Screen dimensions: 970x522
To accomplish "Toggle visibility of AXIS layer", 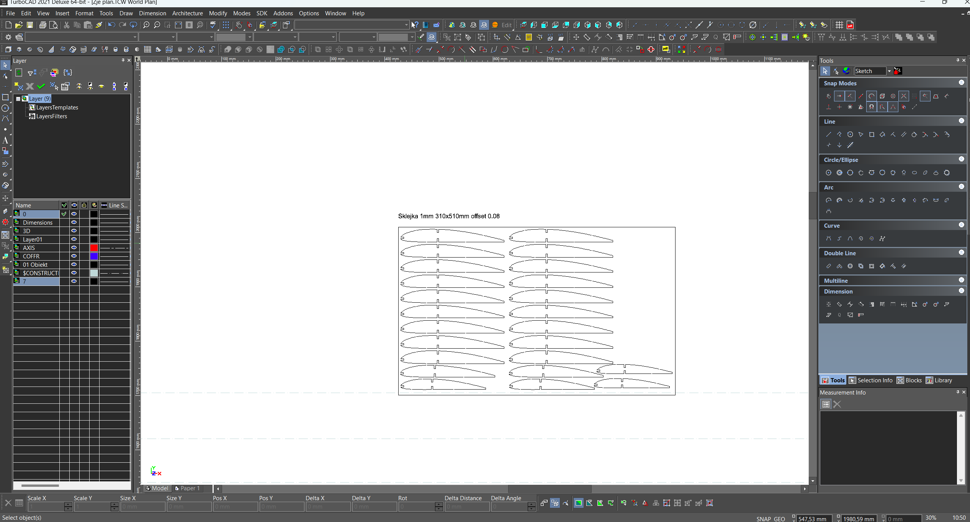I will pos(74,248).
